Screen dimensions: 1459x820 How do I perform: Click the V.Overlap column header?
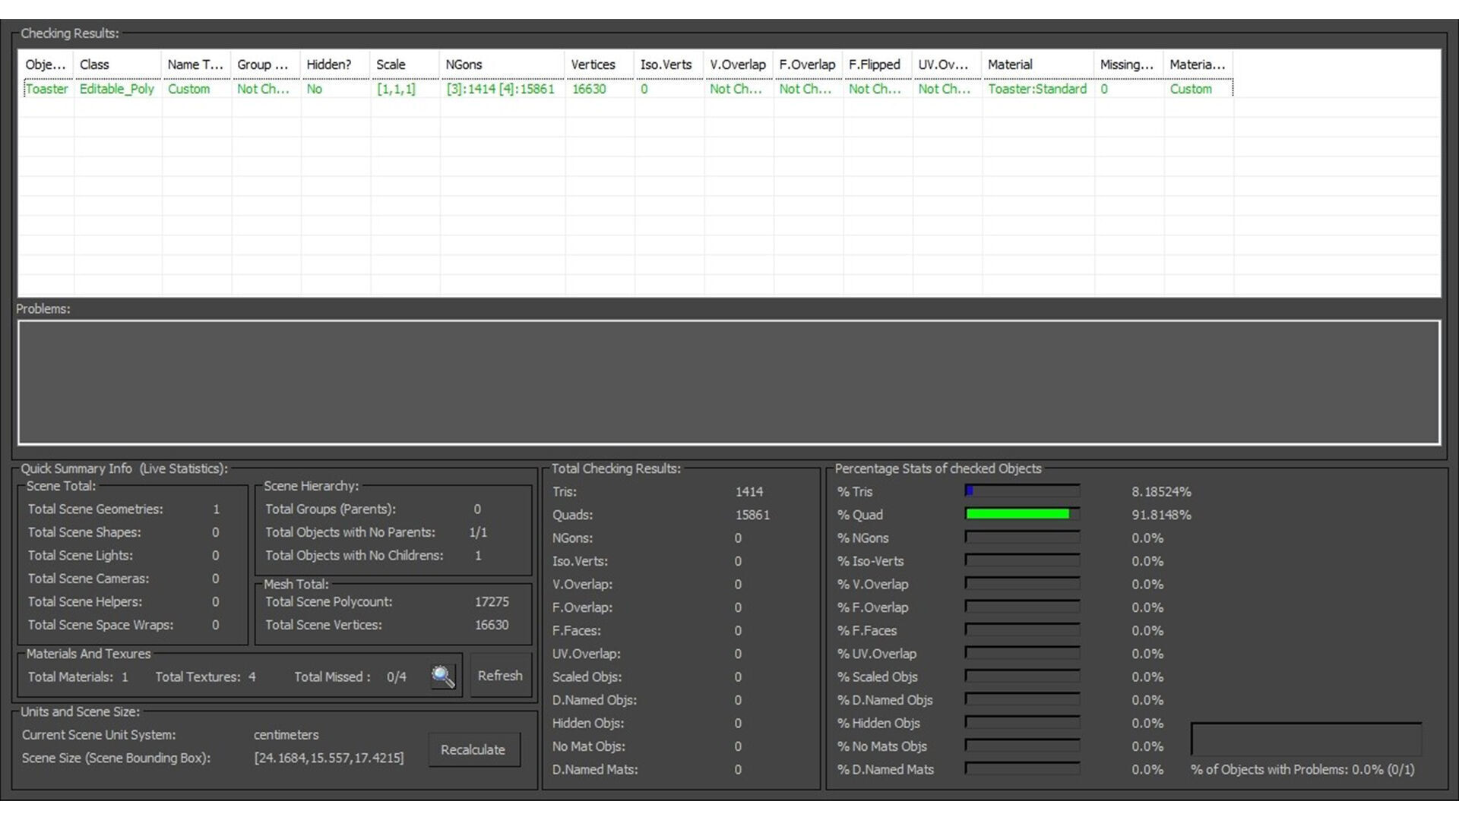pos(738,65)
